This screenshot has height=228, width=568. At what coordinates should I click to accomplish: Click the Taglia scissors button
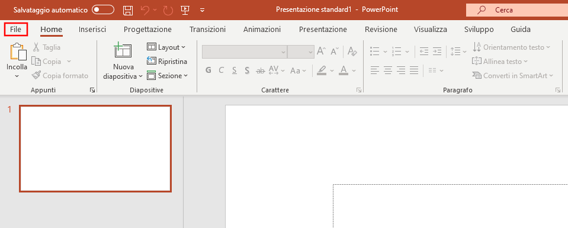coord(46,47)
